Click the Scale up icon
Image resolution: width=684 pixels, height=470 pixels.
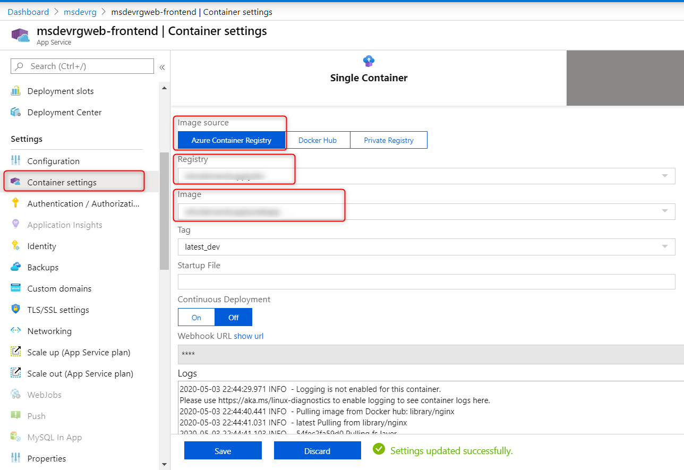coord(16,352)
